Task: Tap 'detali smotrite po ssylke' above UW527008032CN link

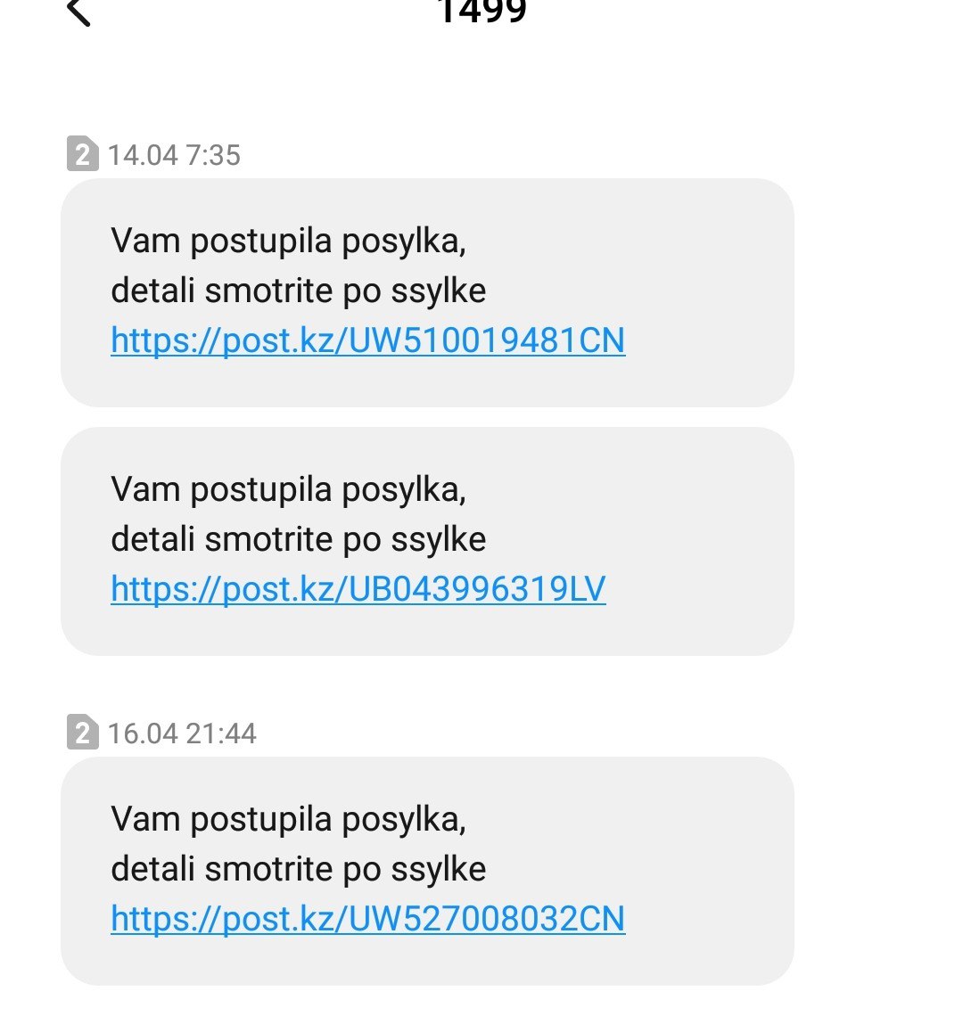Action: pyautogui.click(x=299, y=870)
